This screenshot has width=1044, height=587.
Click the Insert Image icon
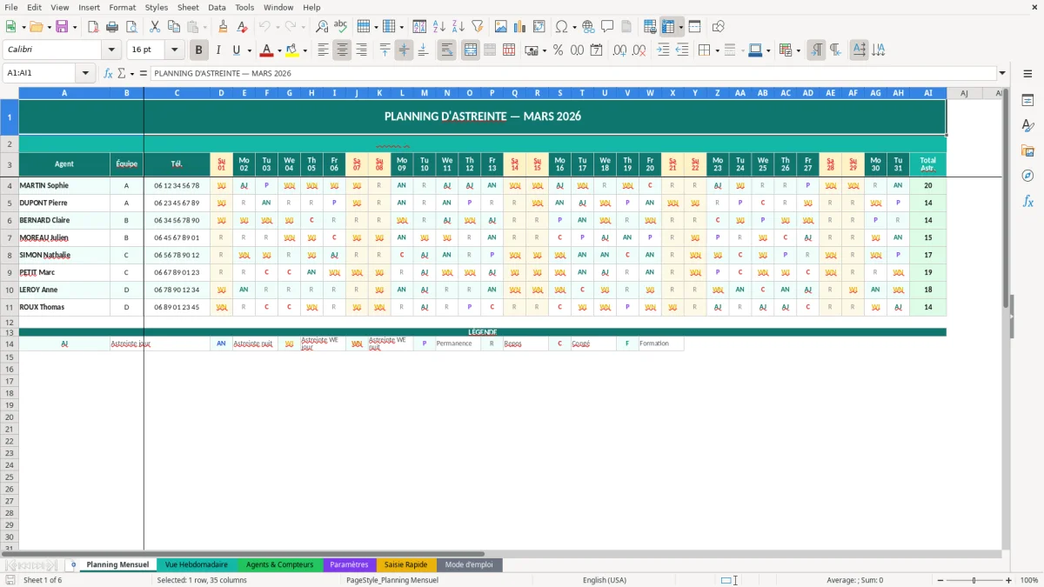(501, 27)
